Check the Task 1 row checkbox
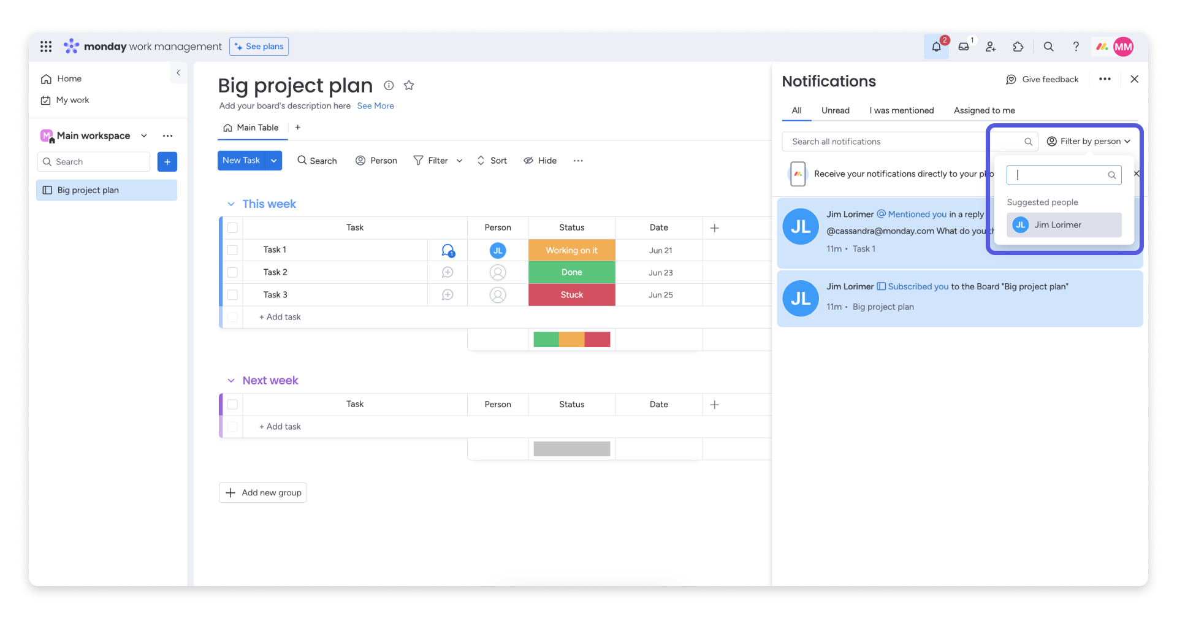The image size is (1177, 618). click(232, 250)
